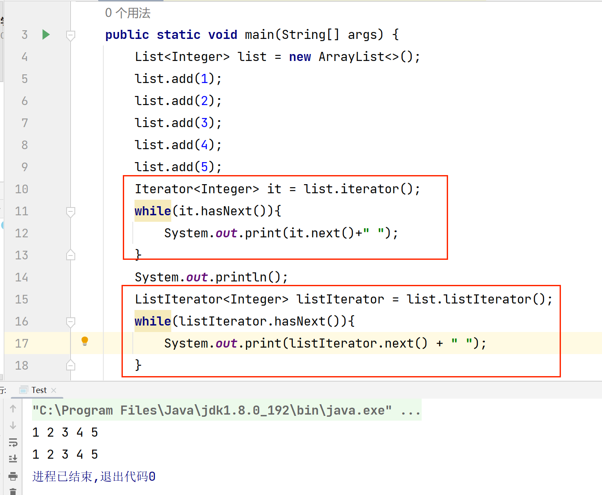Click 'list.add(3);' statement

click(x=178, y=123)
